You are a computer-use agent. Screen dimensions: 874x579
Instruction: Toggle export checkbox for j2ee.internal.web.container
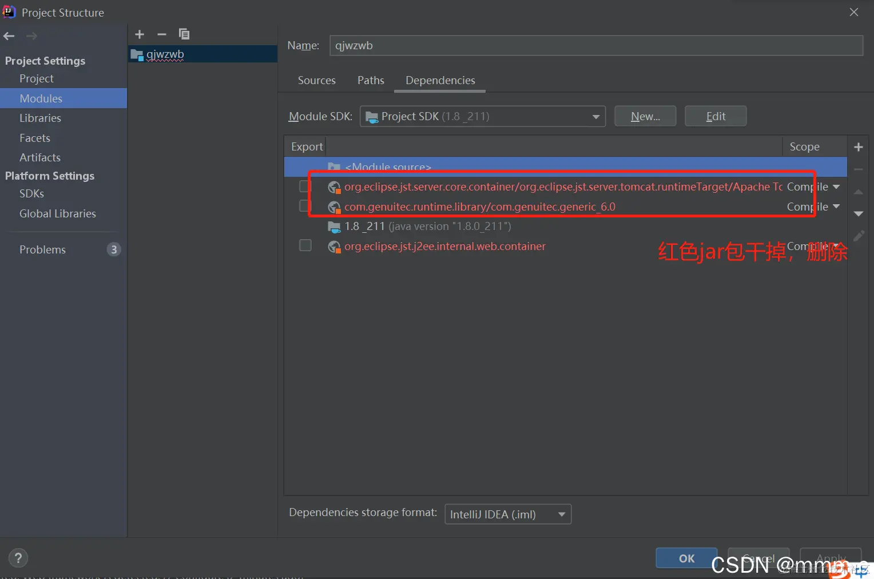pos(305,245)
